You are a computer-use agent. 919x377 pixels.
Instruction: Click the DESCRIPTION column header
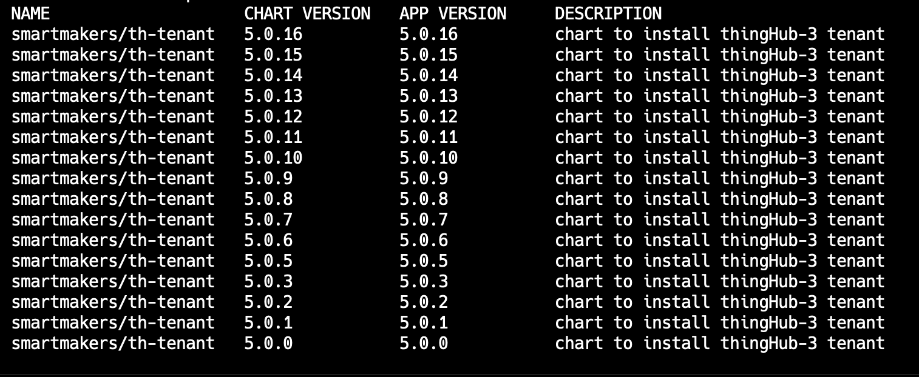608,13
